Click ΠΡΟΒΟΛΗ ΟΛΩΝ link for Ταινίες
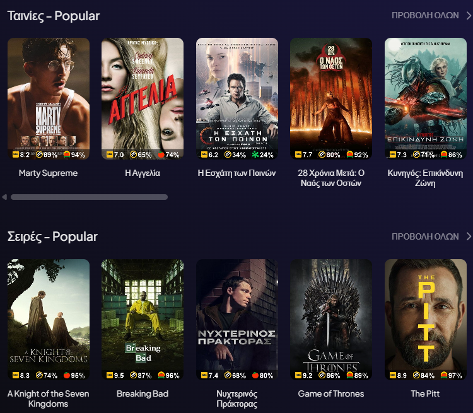This screenshot has height=413, width=473. pyautogui.click(x=424, y=15)
